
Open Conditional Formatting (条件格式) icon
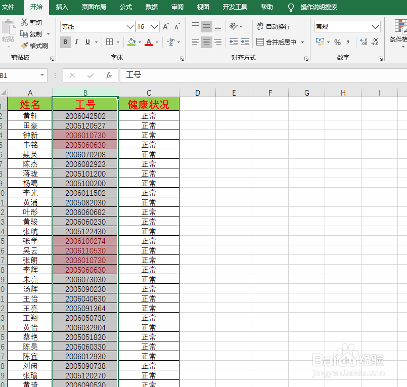[400, 26]
